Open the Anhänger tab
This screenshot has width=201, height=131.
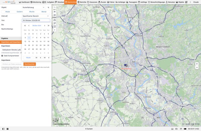click(x=121, y=2)
